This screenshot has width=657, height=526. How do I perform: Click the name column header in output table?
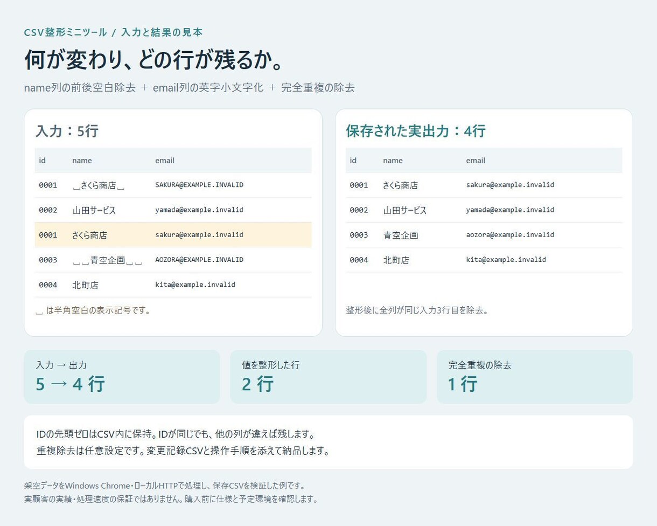(x=393, y=160)
